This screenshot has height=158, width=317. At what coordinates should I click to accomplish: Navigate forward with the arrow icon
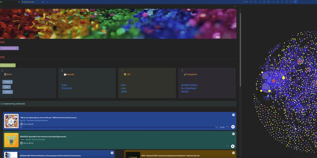(x=1, y=6)
